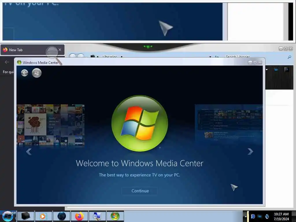Close the Firefox New Tab tab

pyautogui.click(x=60, y=50)
